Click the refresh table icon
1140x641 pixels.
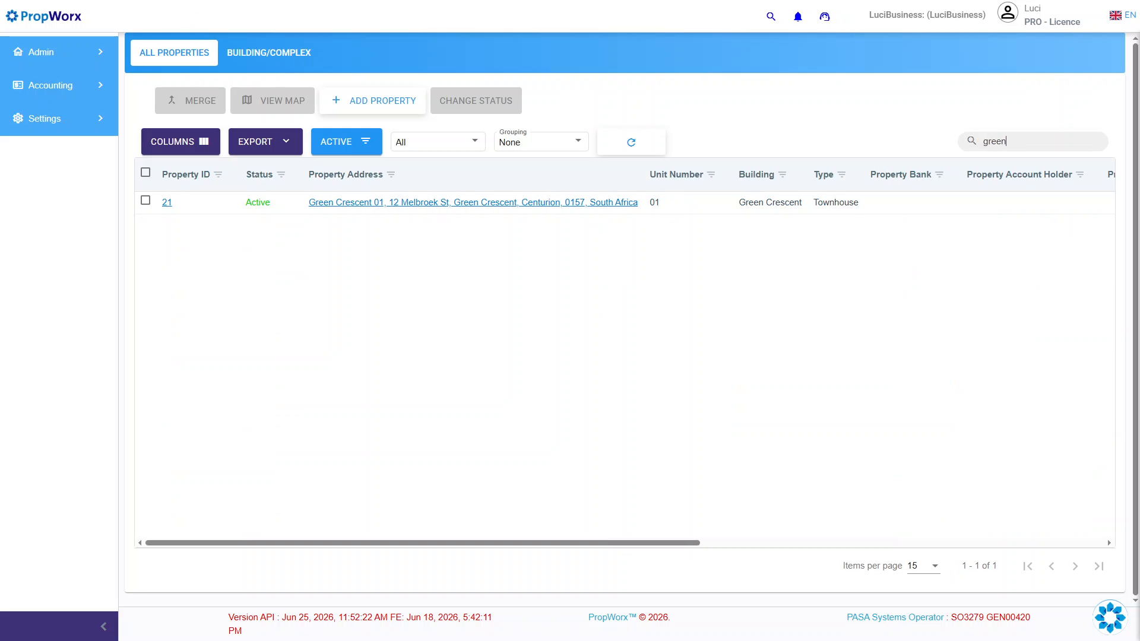click(631, 142)
